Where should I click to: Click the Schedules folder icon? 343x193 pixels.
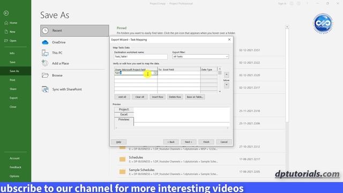123,159
